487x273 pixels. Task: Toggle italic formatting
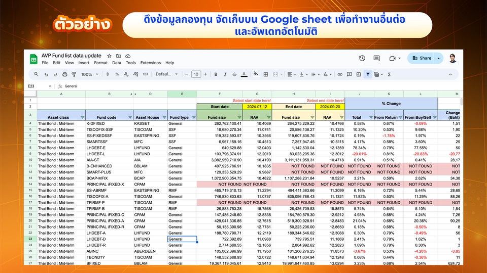click(x=225, y=74)
